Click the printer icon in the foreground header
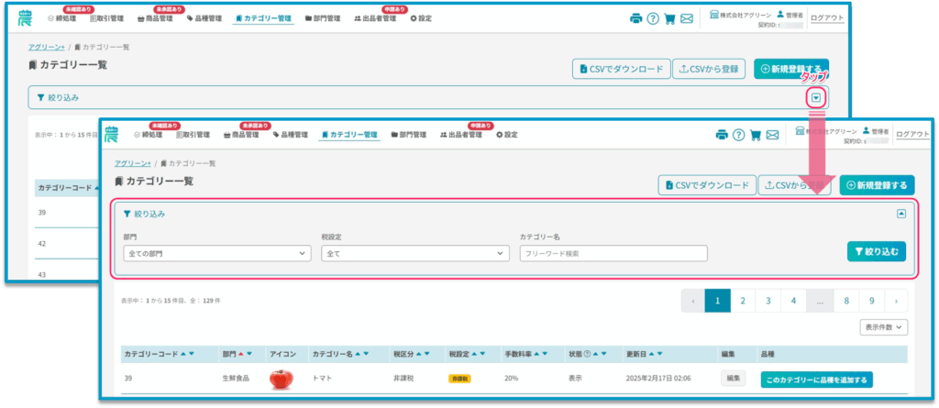The height and width of the screenshot is (408, 939). coord(722,135)
